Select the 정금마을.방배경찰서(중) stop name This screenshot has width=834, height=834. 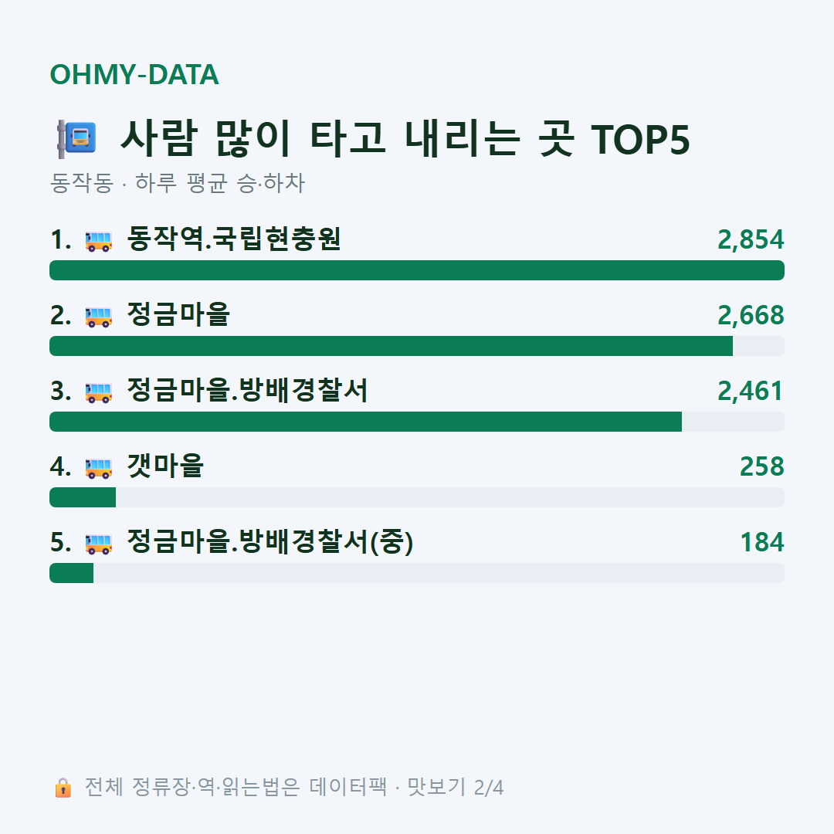point(270,541)
